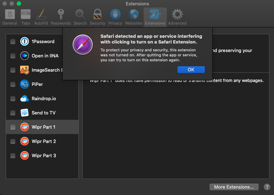Select the Wipr Part 2 name
This screenshot has height=195, width=274.
(44, 141)
